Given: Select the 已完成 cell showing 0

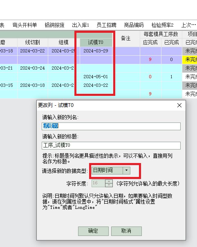Looking at the screenshot, I should pyautogui.click(x=172, y=59).
